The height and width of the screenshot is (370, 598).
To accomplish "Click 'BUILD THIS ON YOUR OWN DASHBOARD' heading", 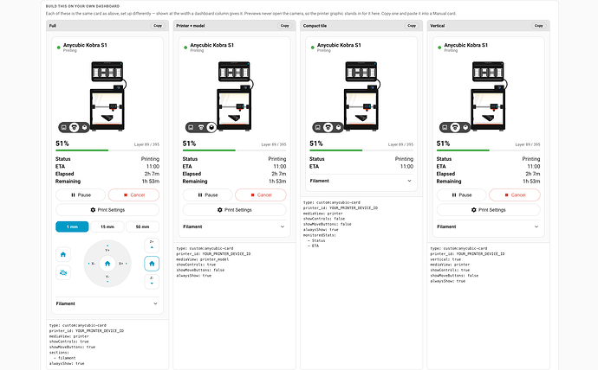I will click(x=82, y=6).
